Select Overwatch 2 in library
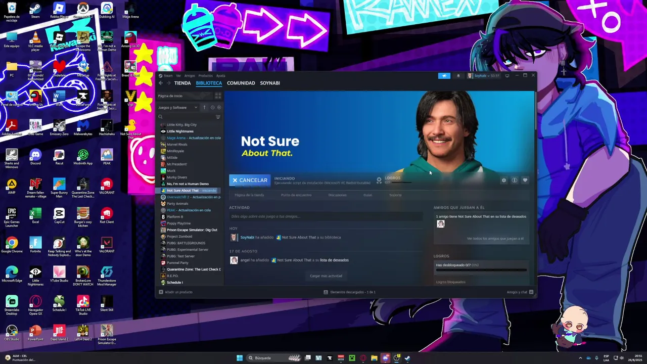This screenshot has width=647, height=364. [x=190, y=197]
